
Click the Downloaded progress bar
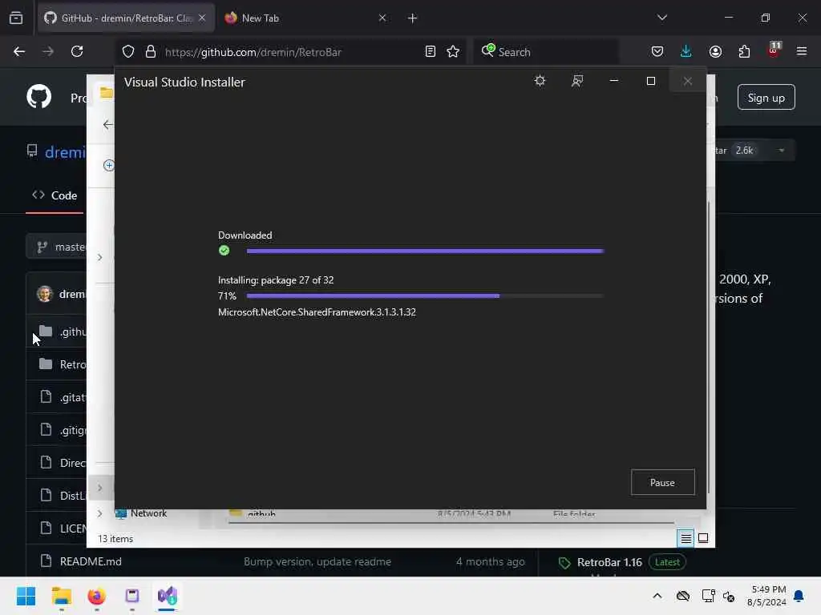tap(425, 251)
